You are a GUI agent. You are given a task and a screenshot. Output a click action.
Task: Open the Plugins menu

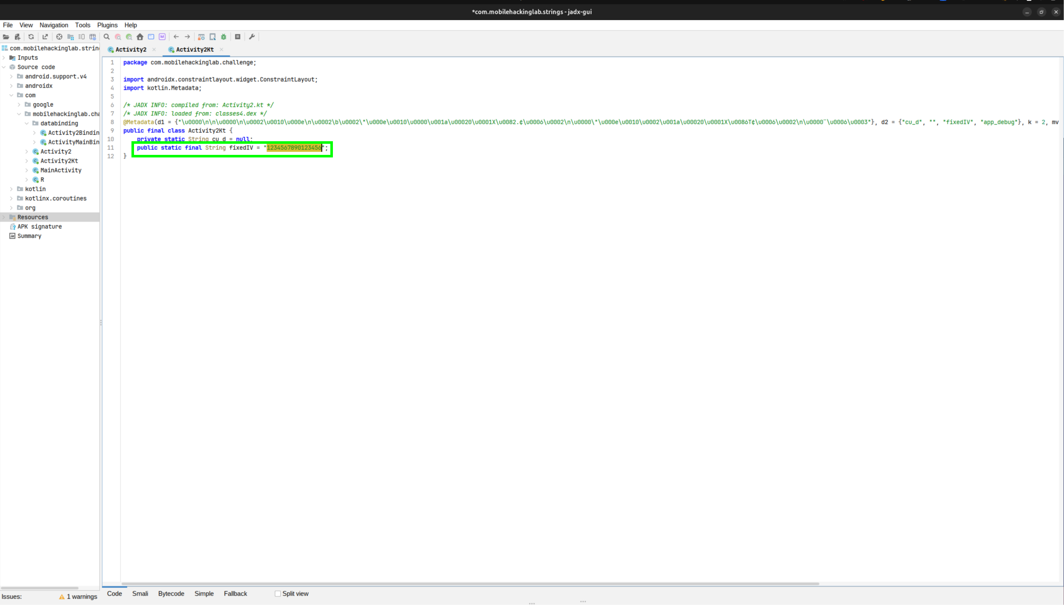(x=107, y=25)
